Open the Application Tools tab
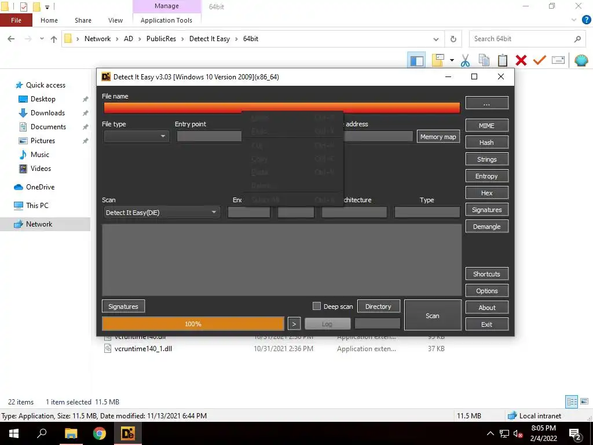Image resolution: width=593 pixels, height=445 pixels. click(166, 20)
